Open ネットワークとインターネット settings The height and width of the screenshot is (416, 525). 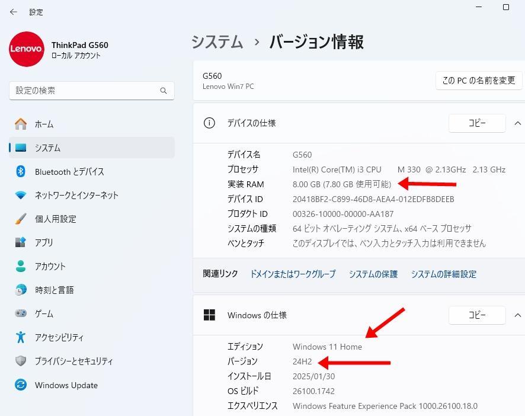(x=91, y=195)
